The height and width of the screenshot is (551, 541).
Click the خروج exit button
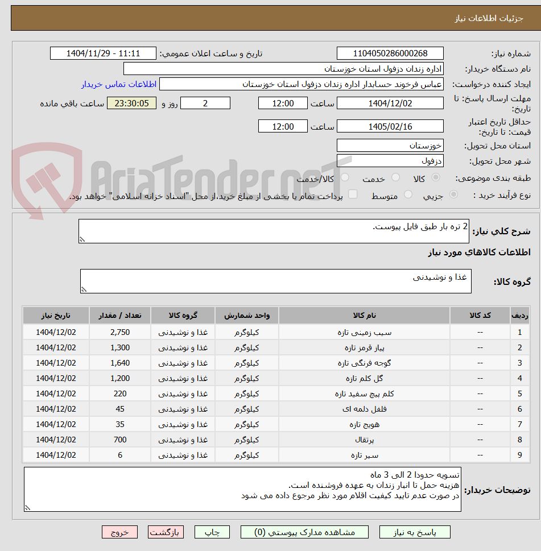coord(119,532)
